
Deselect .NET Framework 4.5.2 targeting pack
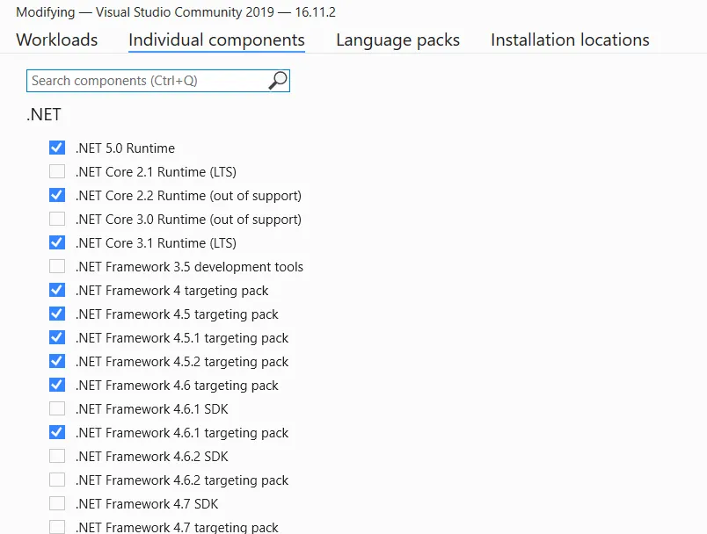57,361
